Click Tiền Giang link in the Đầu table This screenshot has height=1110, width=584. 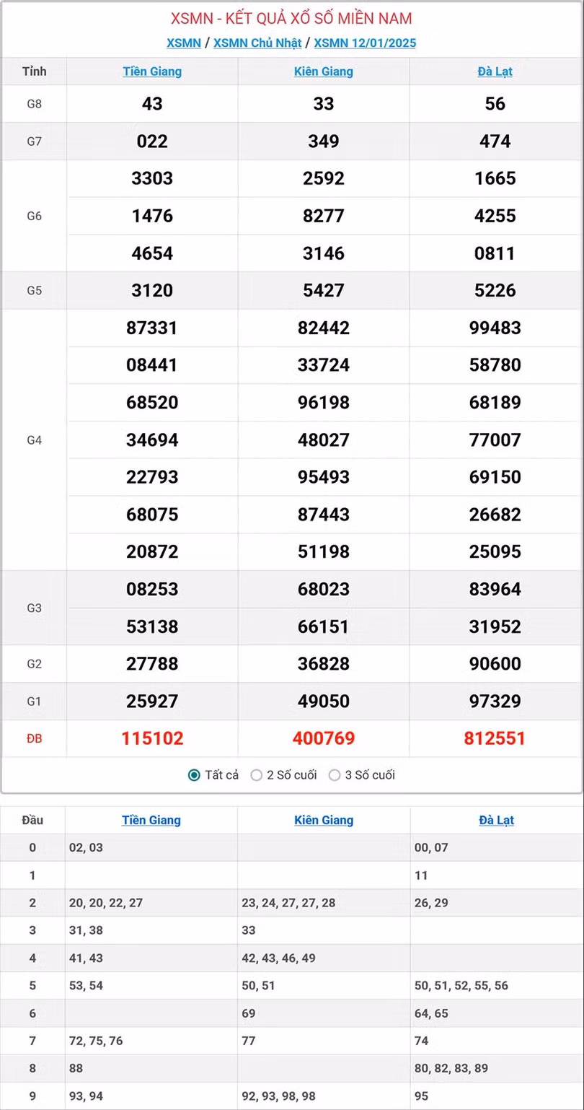(151, 820)
